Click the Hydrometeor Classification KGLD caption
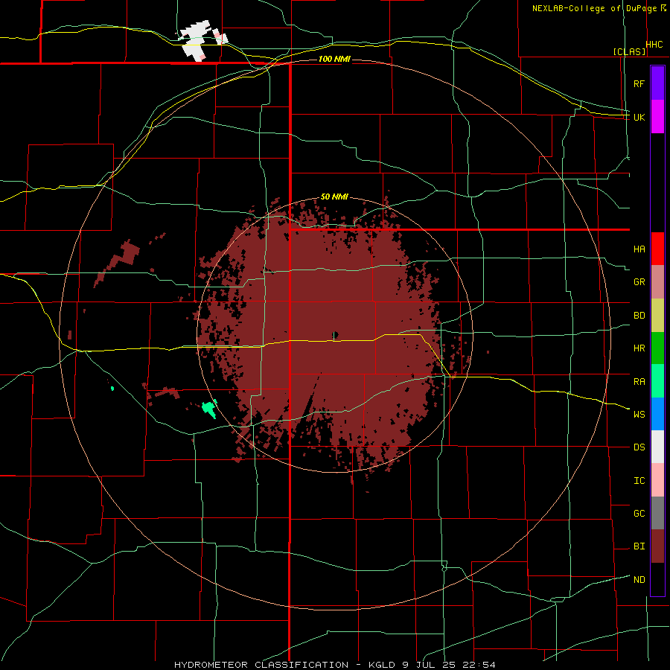The image size is (670, 670). 334,665
